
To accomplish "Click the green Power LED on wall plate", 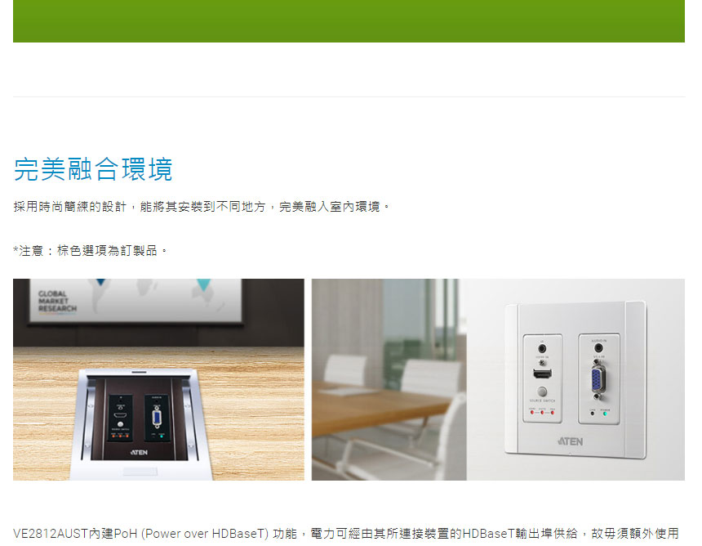I will (x=606, y=414).
